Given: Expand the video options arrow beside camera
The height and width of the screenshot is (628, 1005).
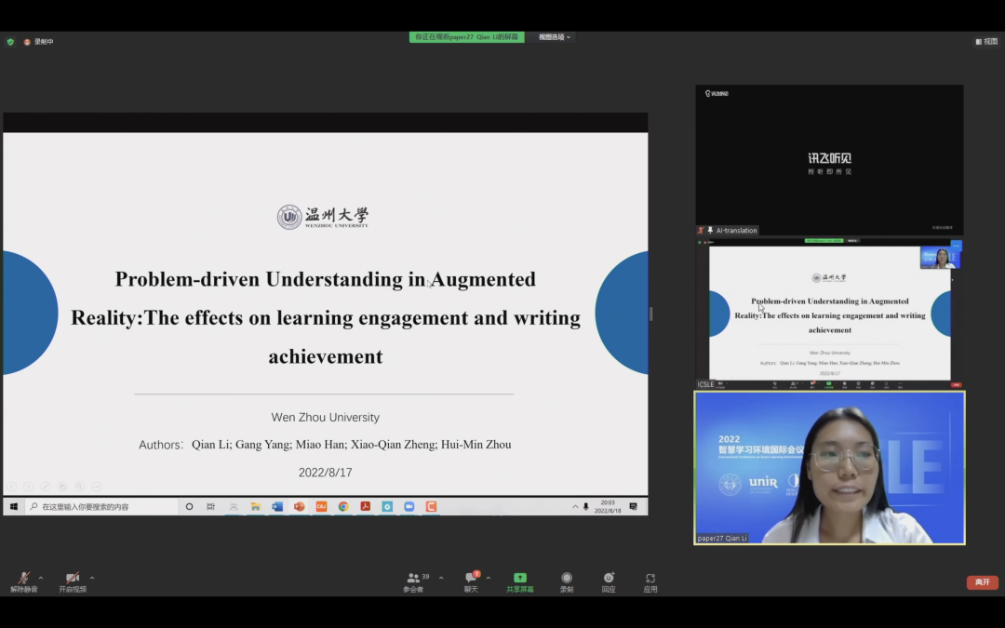Looking at the screenshot, I should (91, 578).
